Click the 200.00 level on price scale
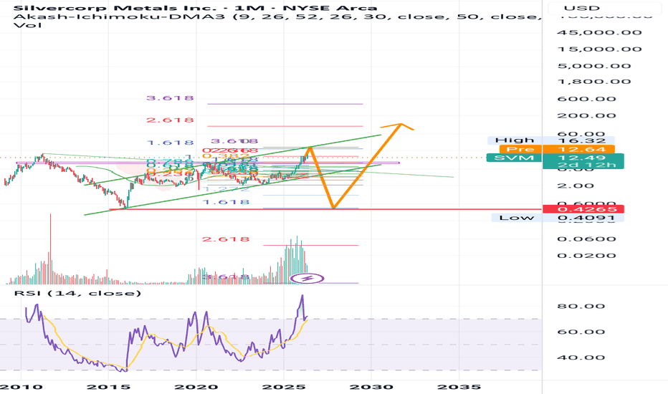Image resolution: width=668 pixels, height=394 pixels. (586, 116)
